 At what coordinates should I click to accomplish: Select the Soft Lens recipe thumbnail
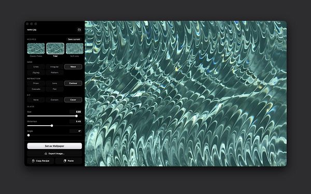[x=75, y=49]
